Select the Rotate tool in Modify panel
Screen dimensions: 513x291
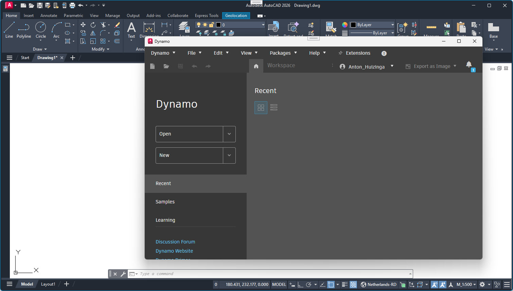click(x=93, y=25)
